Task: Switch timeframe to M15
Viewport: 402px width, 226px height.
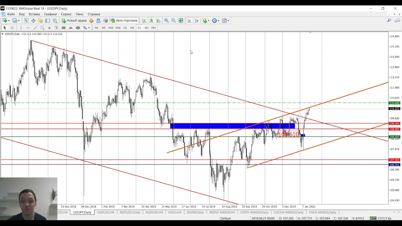Action: coord(111,28)
